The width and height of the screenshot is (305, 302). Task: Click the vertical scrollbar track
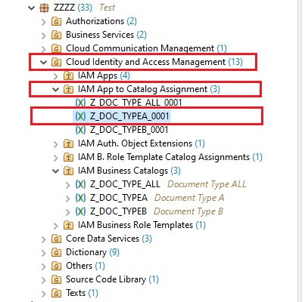300,151
